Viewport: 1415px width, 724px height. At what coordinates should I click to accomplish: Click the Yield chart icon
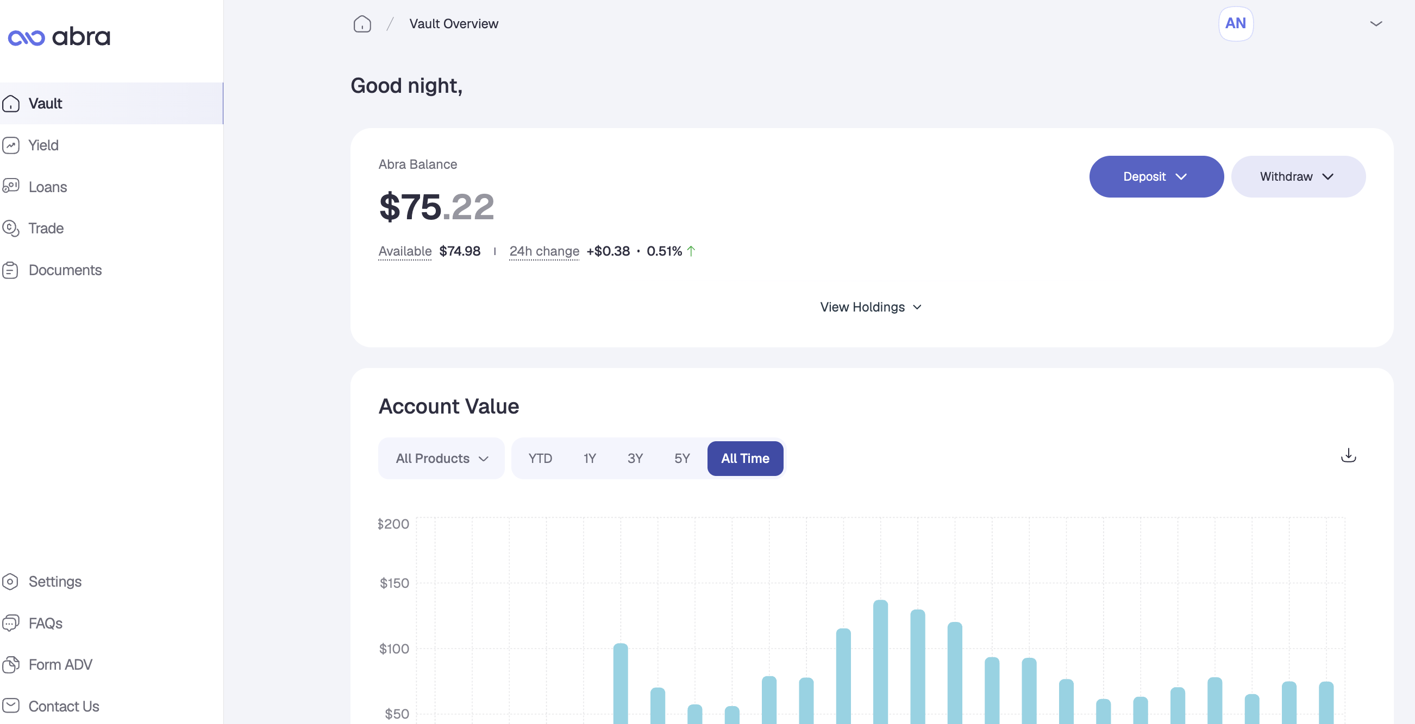pos(11,145)
